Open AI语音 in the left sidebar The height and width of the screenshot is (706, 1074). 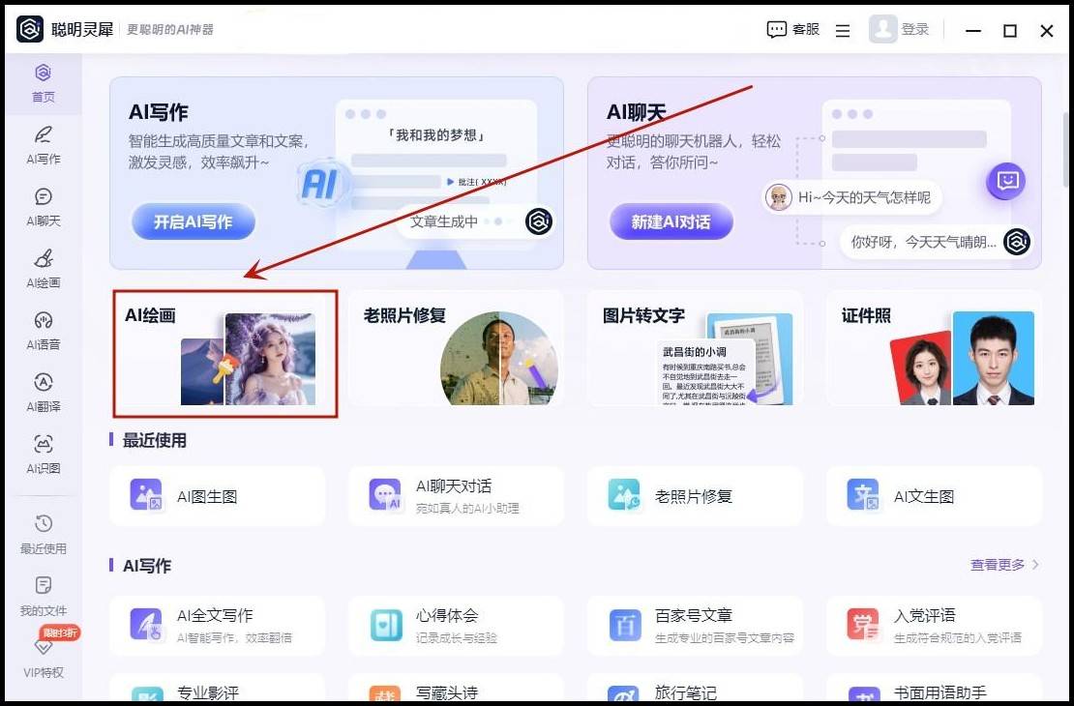[43, 331]
